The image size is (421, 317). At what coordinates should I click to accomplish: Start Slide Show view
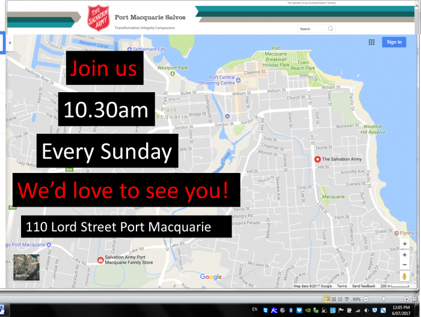[346, 300]
